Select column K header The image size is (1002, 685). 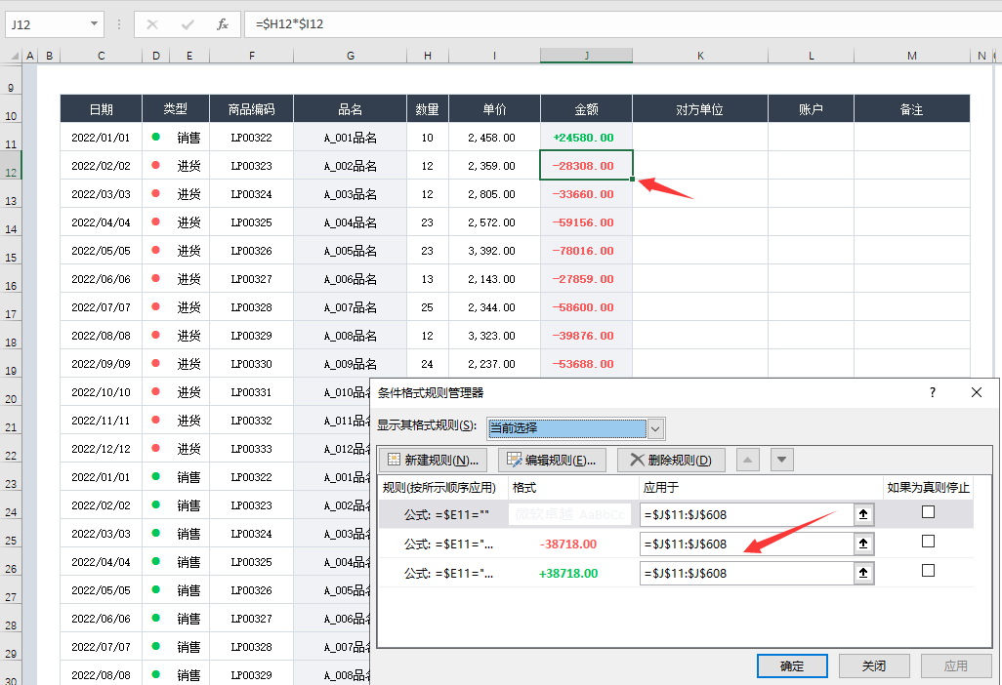[x=700, y=56]
